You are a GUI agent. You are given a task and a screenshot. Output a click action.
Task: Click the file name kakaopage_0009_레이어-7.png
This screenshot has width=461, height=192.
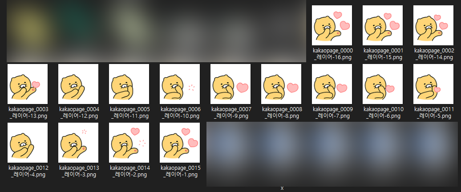pyautogui.click(x=332, y=113)
